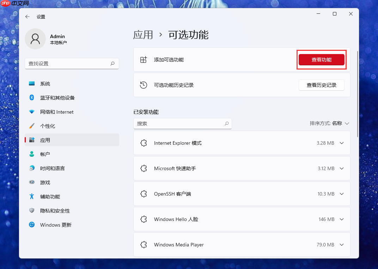
Task: Expand the OpenSSH 客户端 entry
Action: [x=341, y=194]
